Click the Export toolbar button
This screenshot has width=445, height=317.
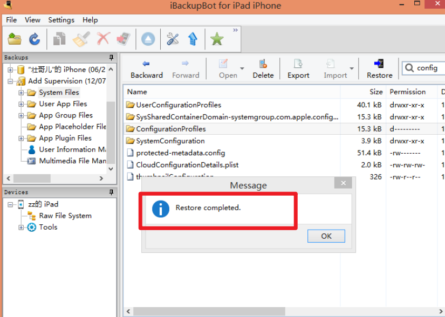[298, 69]
